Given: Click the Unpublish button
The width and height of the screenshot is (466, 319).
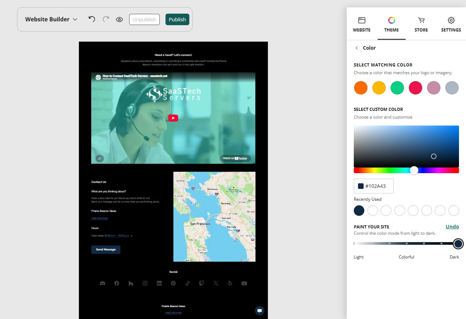Looking at the screenshot, I should (144, 20).
